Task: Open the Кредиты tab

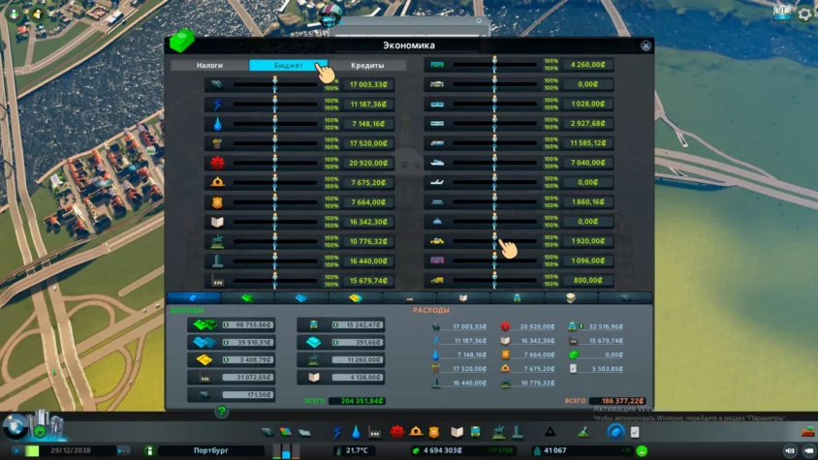Action: pos(367,65)
